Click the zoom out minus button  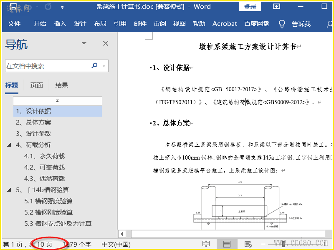click(263, 244)
